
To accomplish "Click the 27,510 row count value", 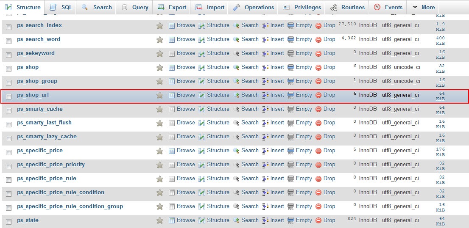I will coord(347,24).
